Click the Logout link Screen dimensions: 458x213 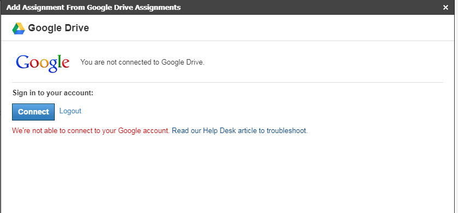70,111
